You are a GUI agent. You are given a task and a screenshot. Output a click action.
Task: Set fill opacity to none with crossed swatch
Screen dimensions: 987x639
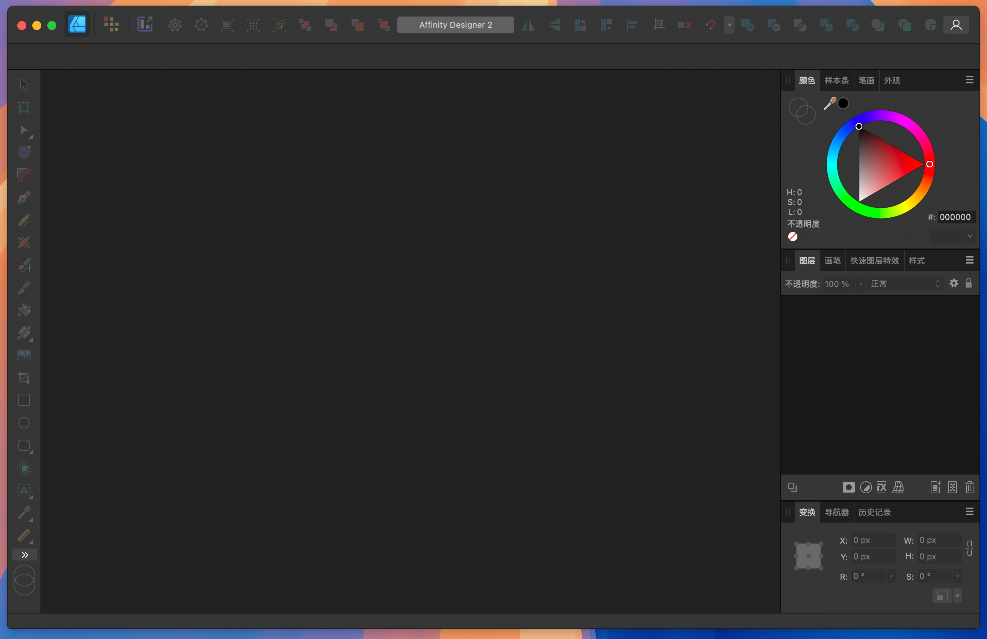[x=793, y=237]
